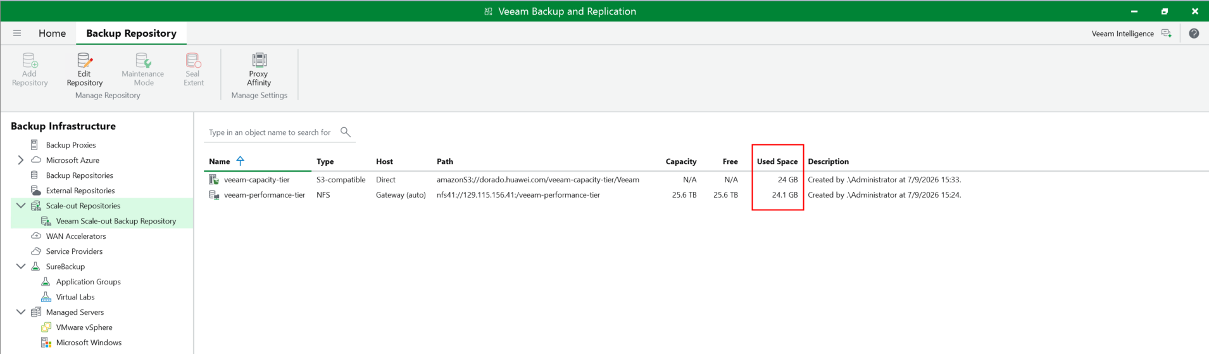Click the WAN Accelerators icon
This screenshot has width=1209, height=354.
[36, 236]
